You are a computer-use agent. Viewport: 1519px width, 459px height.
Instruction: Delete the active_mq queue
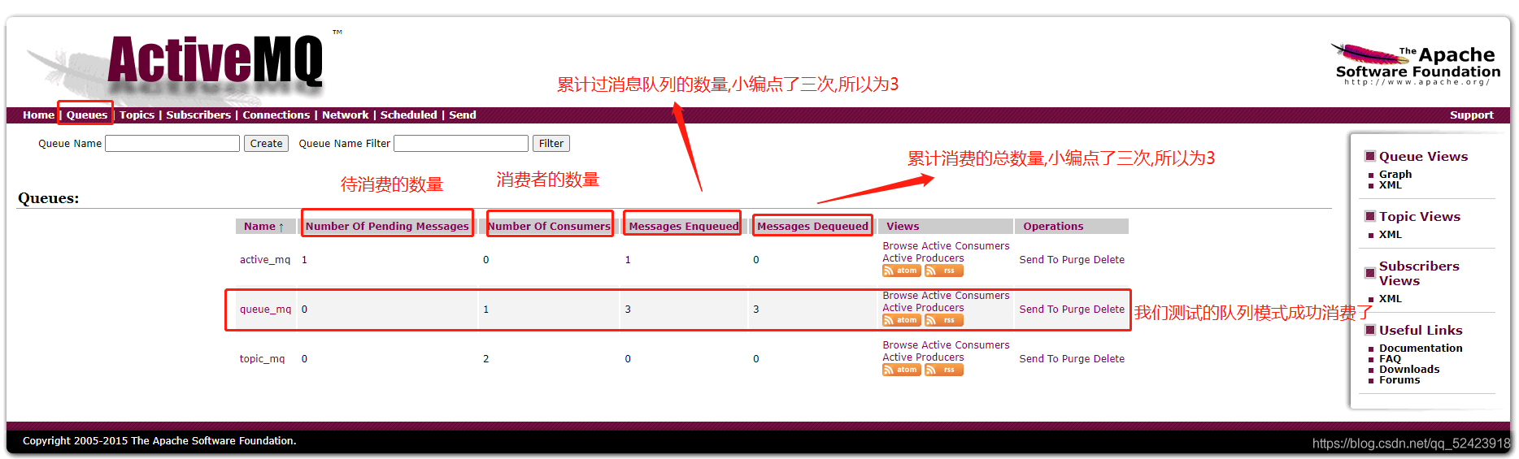point(1109,260)
